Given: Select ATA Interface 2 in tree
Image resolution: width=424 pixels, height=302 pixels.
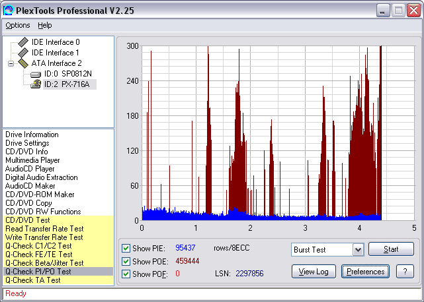Looking at the screenshot, I should pyautogui.click(x=56, y=63).
